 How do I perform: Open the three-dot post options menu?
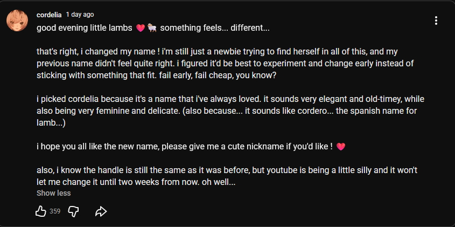click(x=436, y=21)
